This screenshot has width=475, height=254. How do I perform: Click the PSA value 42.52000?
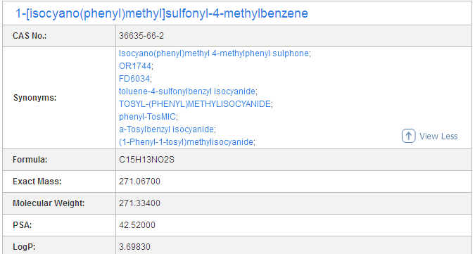(x=137, y=225)
